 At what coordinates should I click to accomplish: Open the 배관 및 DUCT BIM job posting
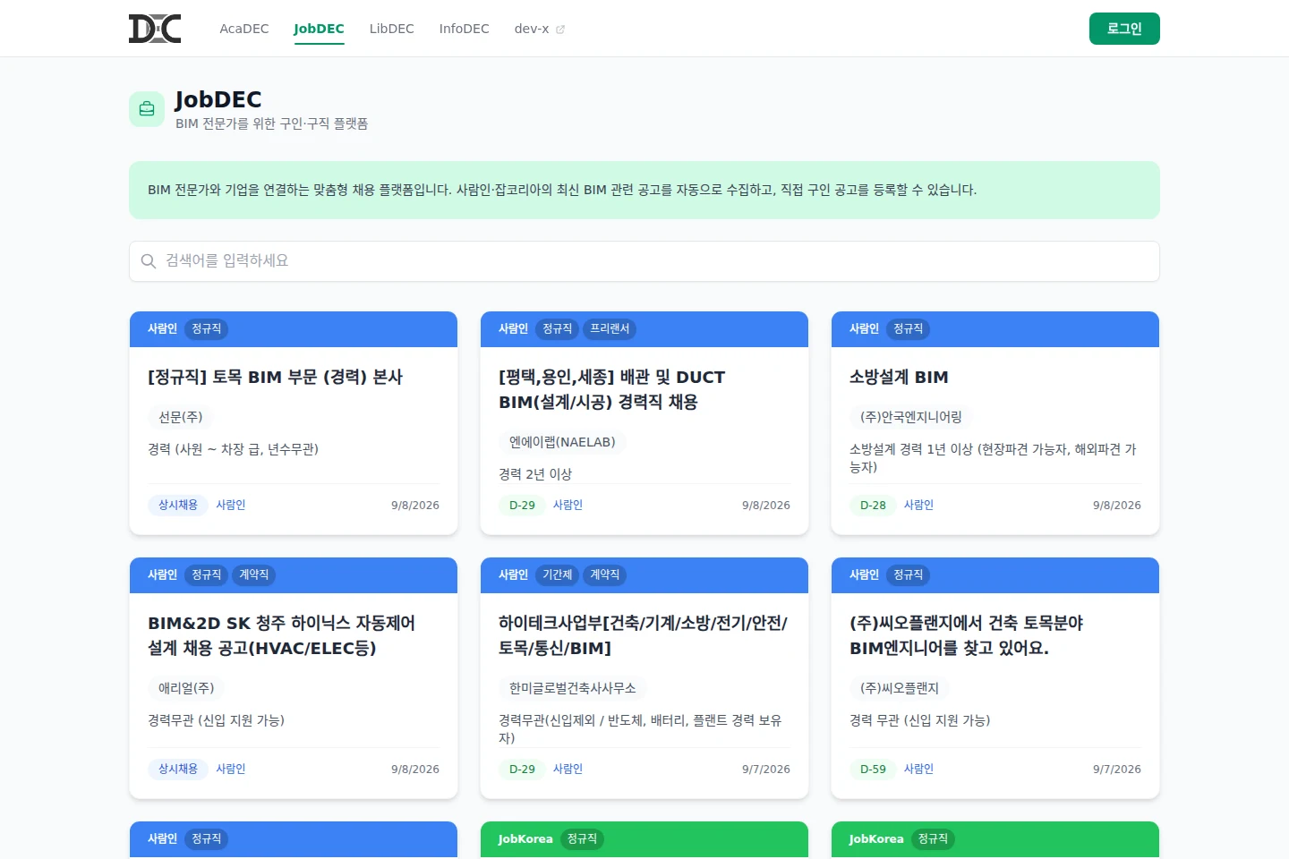(x=612, y=389)
